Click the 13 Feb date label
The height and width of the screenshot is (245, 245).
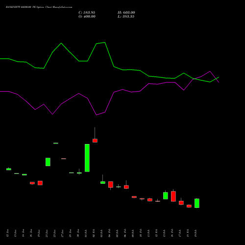(164, 233)
